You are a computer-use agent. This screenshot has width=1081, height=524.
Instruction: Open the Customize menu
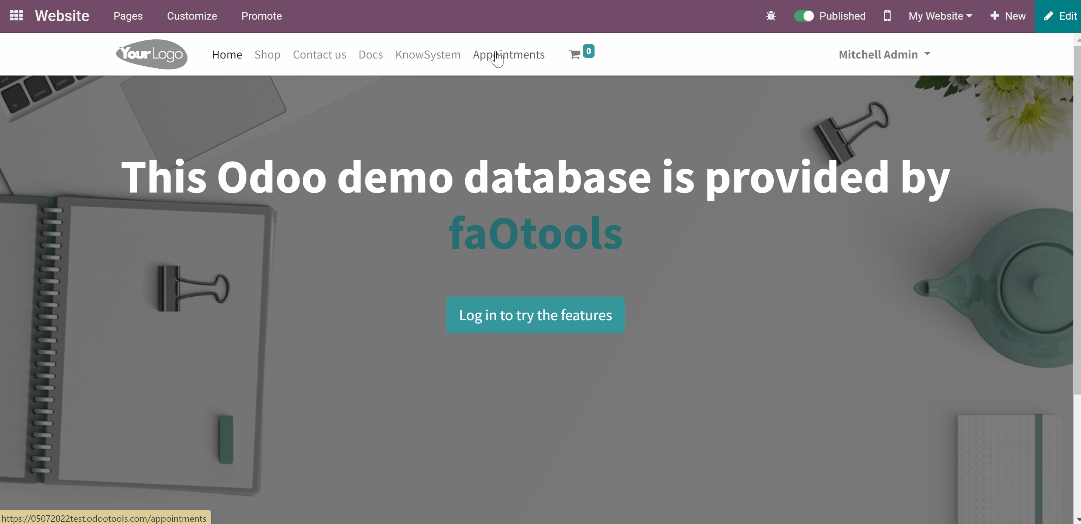tap(192, 16)
